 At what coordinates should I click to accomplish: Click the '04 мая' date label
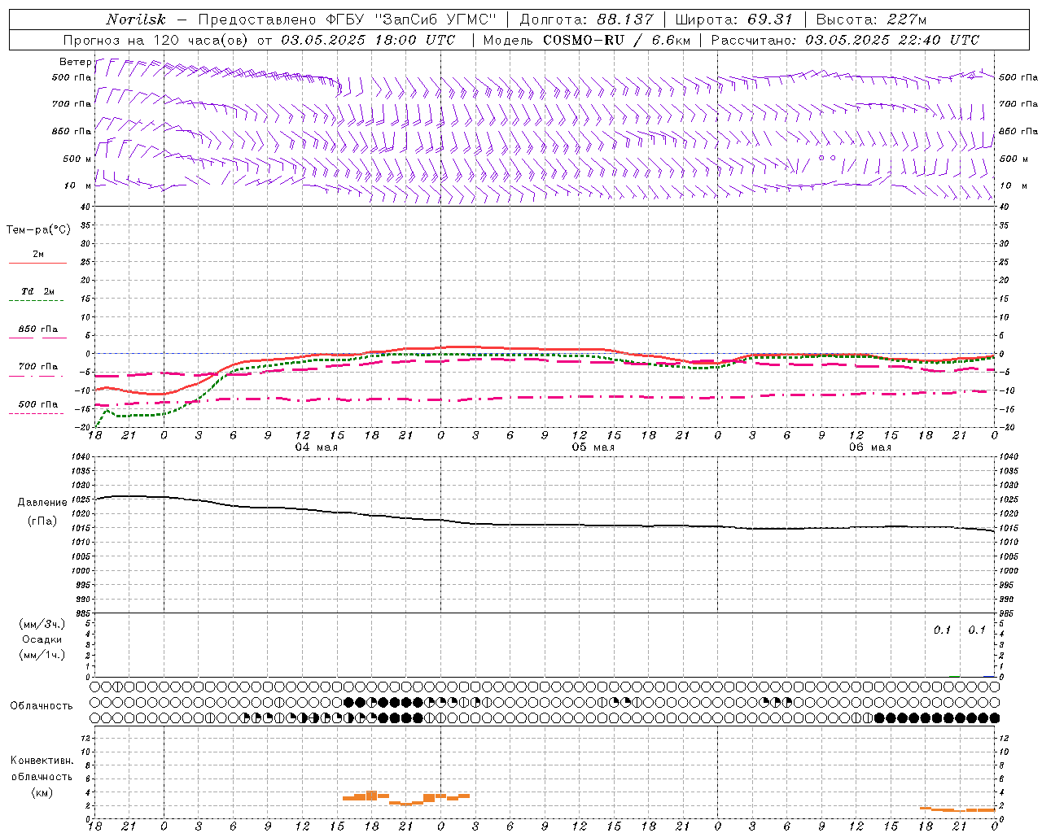[316, 447]
